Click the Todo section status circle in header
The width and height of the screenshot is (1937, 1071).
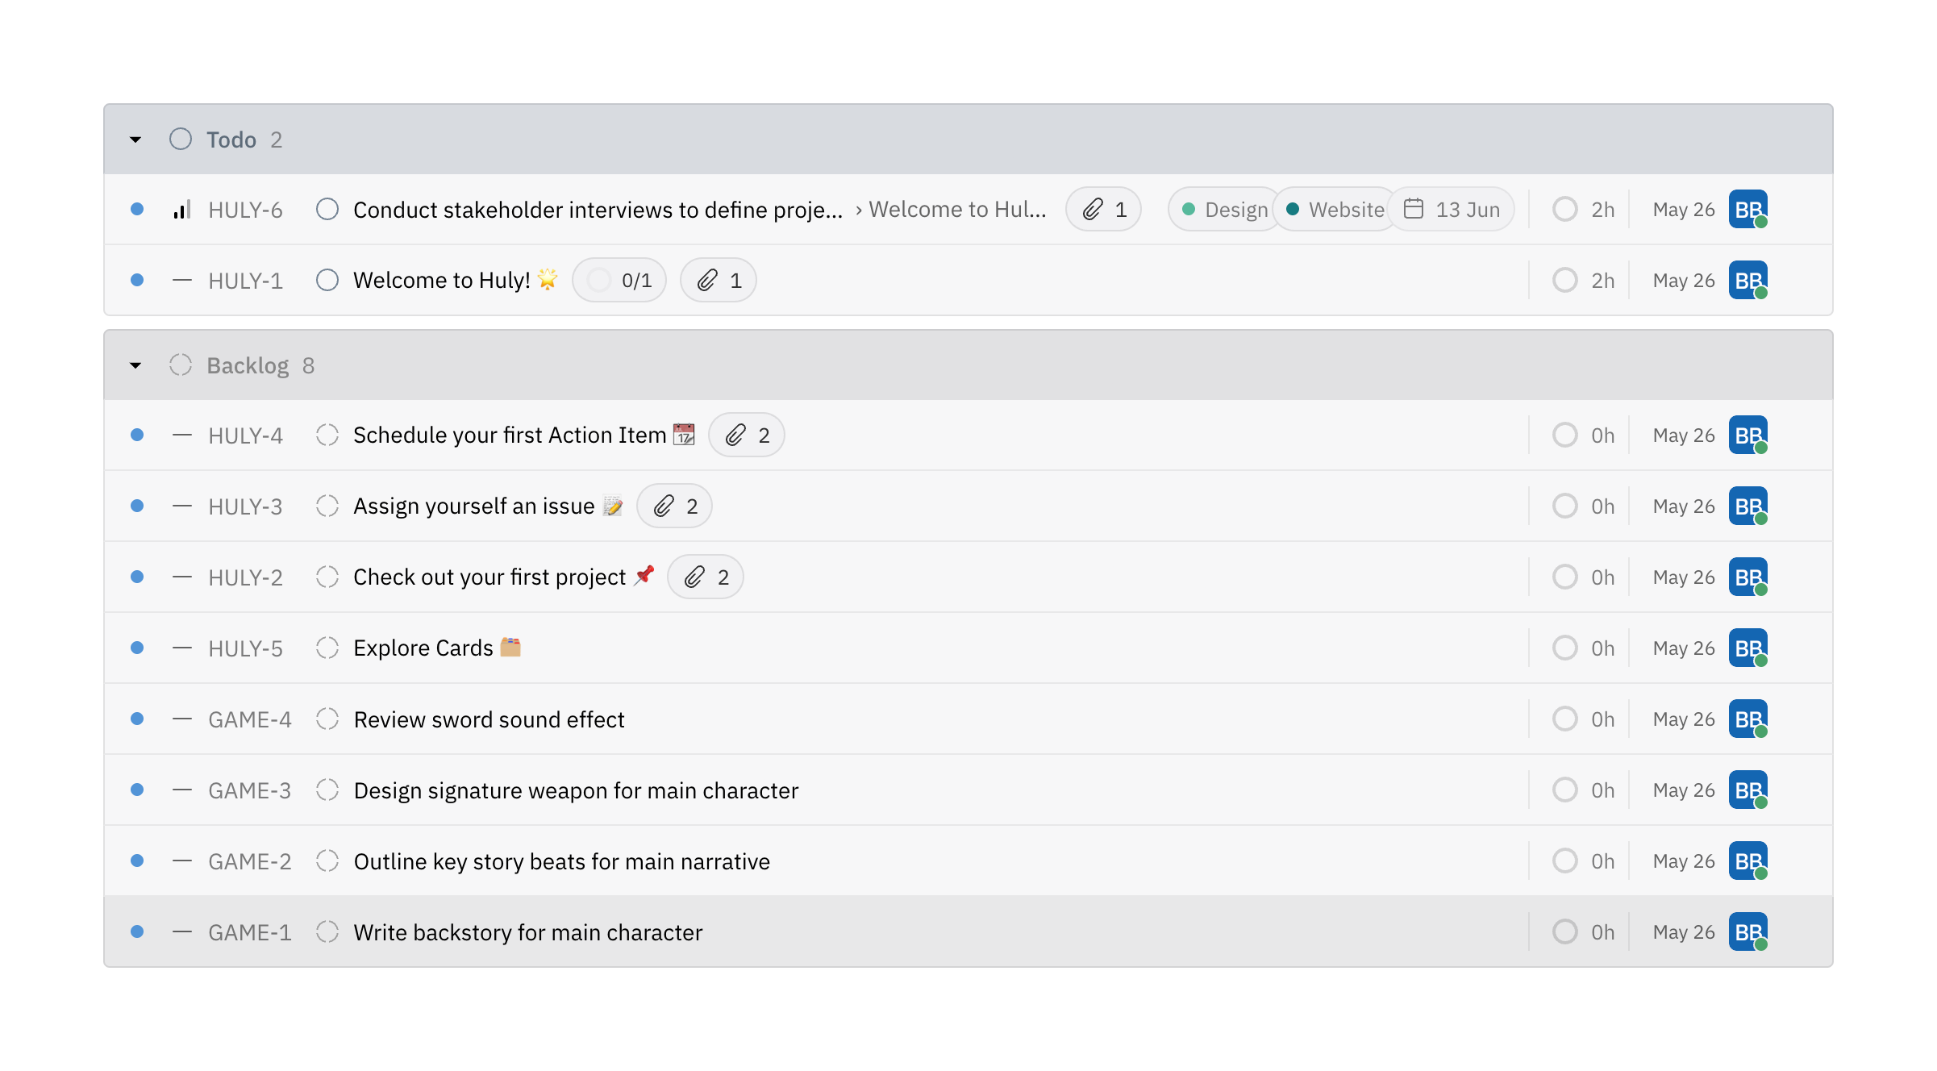point(180,139)
